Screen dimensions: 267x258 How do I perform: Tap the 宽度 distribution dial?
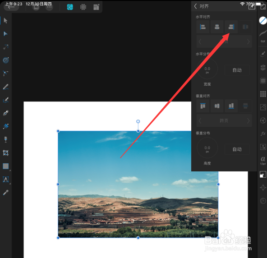(x=207, y=69)
